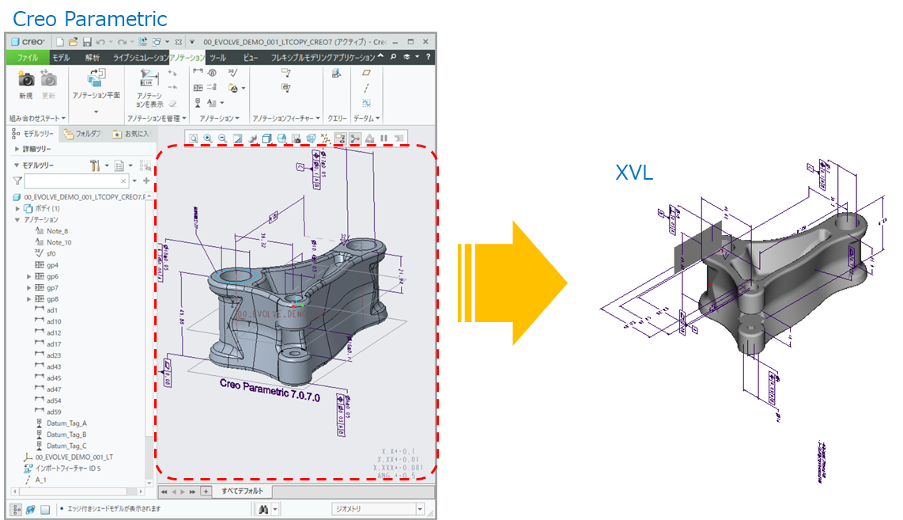This screenshot has height=520, width=903.
Task: Switch to the ビュー ribbon tab
Action: [x=251, y=58]
